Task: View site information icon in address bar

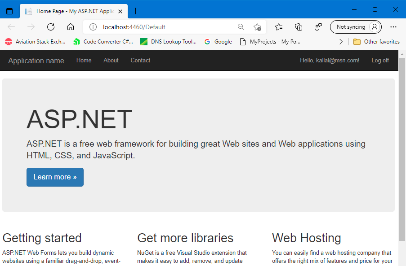Action: click(x=93, y=27)
